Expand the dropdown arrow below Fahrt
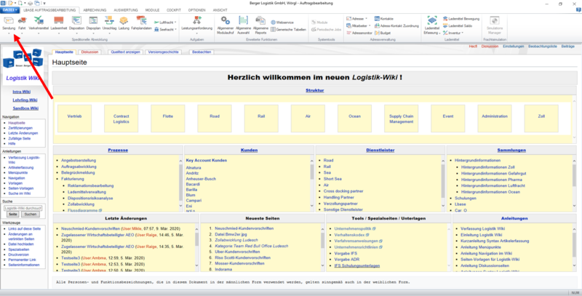Screen dimensions: 582x296 coord(22,33)
